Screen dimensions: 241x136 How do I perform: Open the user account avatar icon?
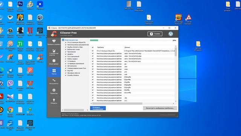coord(171,34)
